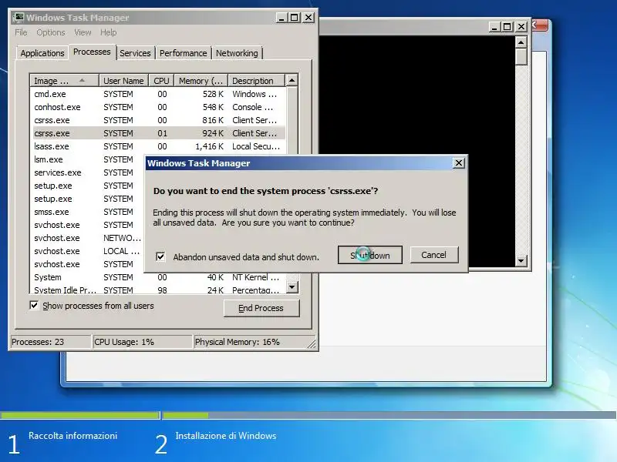Minimize the Windows Task Manager window
The image size is (617, 462).
point(281,17)
